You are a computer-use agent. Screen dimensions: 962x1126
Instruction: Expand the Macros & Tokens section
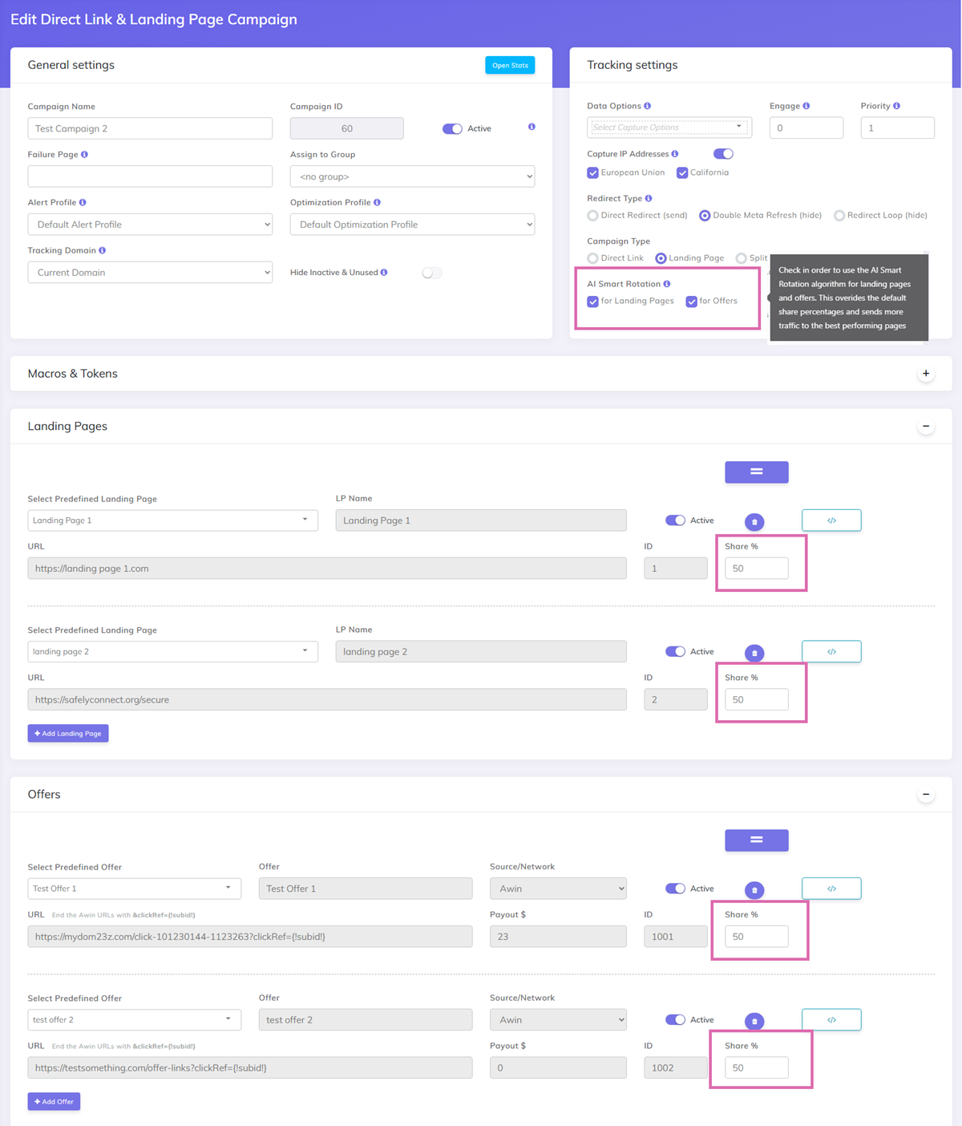926,374
